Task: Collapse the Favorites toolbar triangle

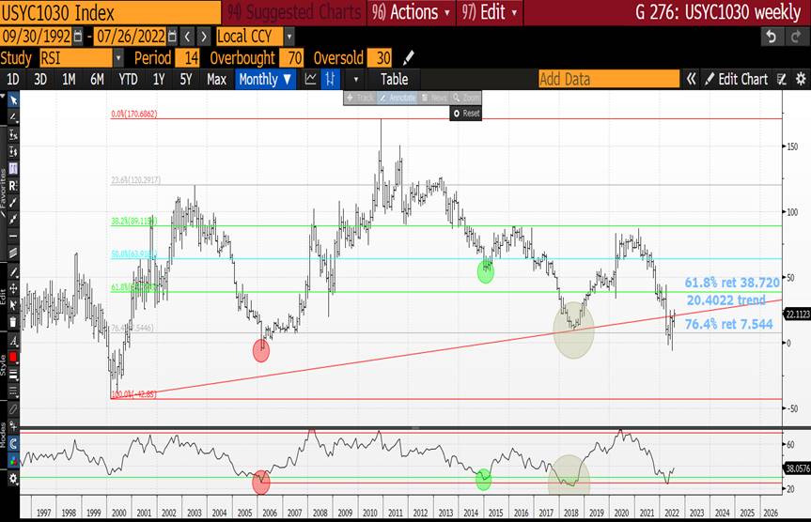Action: 3,96
